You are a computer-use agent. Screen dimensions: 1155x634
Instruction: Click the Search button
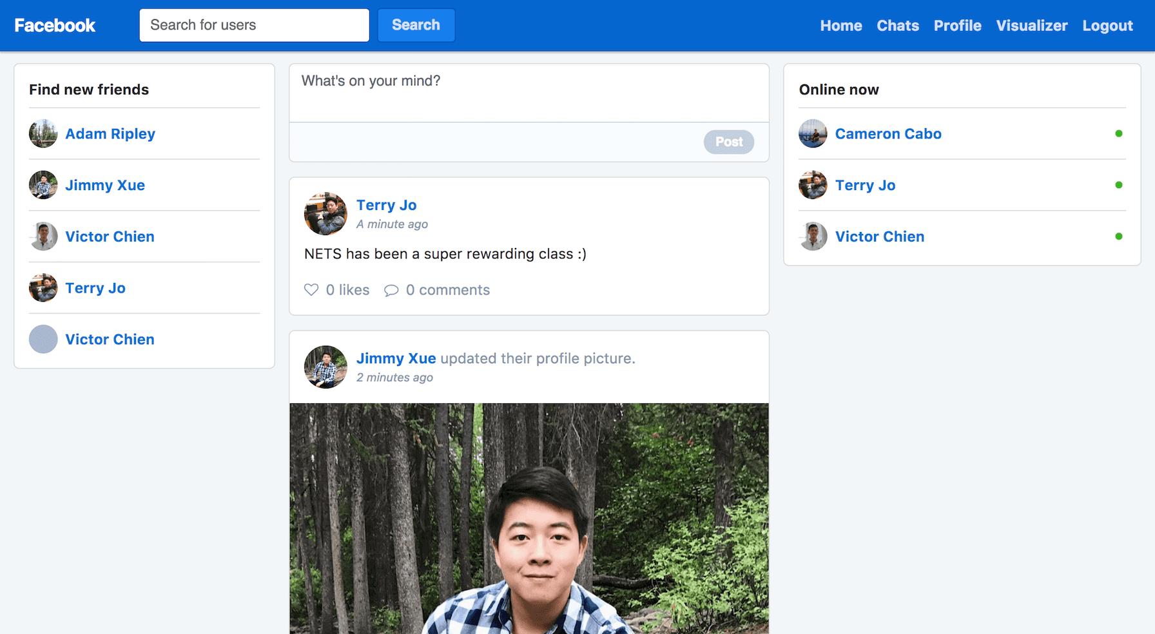click(416, 25)
